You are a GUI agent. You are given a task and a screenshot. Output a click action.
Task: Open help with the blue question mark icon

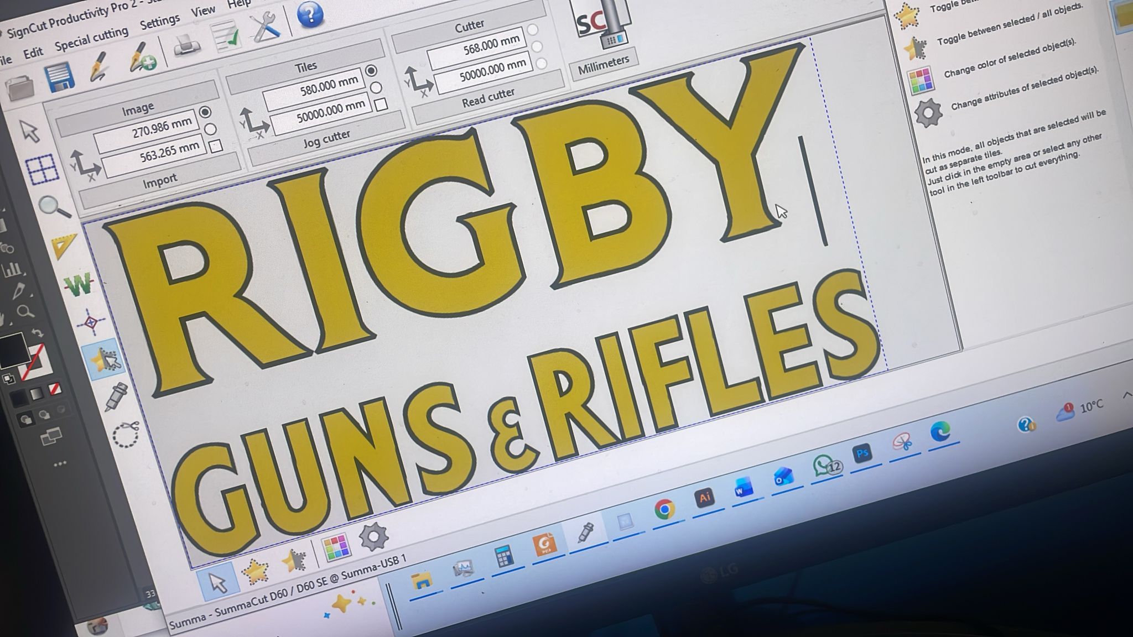(311, 15)
